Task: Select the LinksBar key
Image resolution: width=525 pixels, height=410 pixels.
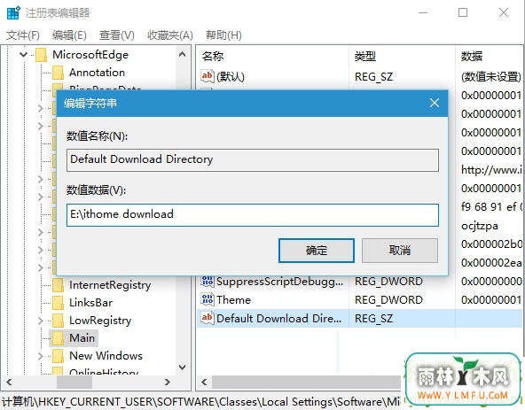Action: (90, 303)
